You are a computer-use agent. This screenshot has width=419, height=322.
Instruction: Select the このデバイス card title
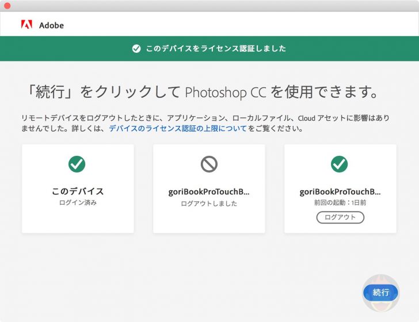[x=78, y=191]
